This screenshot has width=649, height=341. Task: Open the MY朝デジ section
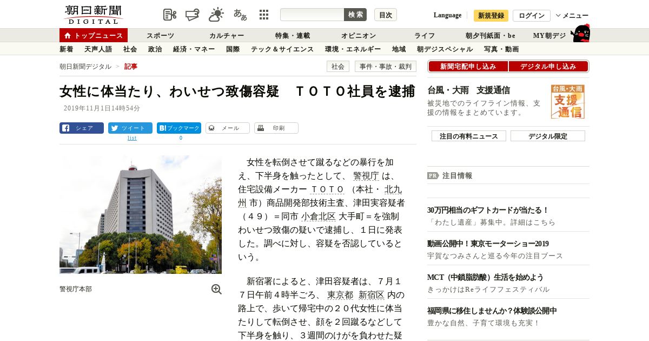pyautogui.click(x=549, y=36)
